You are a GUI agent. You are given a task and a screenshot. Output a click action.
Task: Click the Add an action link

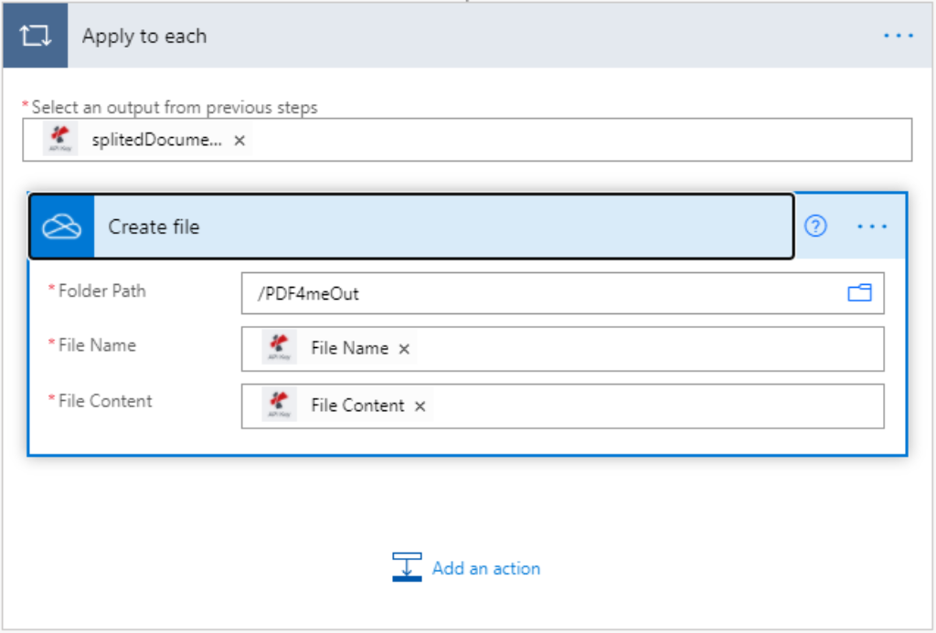point(485,568)
